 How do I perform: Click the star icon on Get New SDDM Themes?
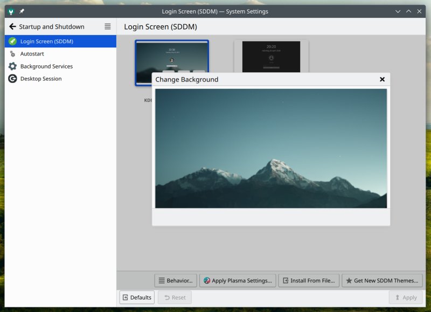click(349, 280)
